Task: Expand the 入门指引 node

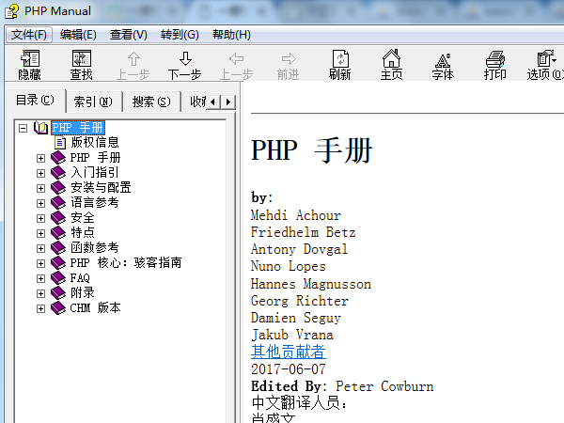Action: (x=40, y=173)
